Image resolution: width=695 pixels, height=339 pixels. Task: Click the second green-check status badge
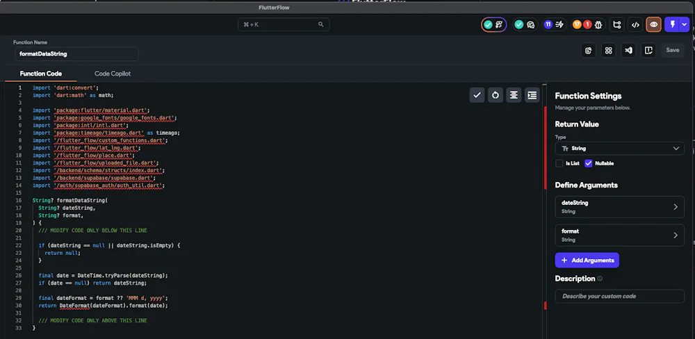(x=519, y=25)
